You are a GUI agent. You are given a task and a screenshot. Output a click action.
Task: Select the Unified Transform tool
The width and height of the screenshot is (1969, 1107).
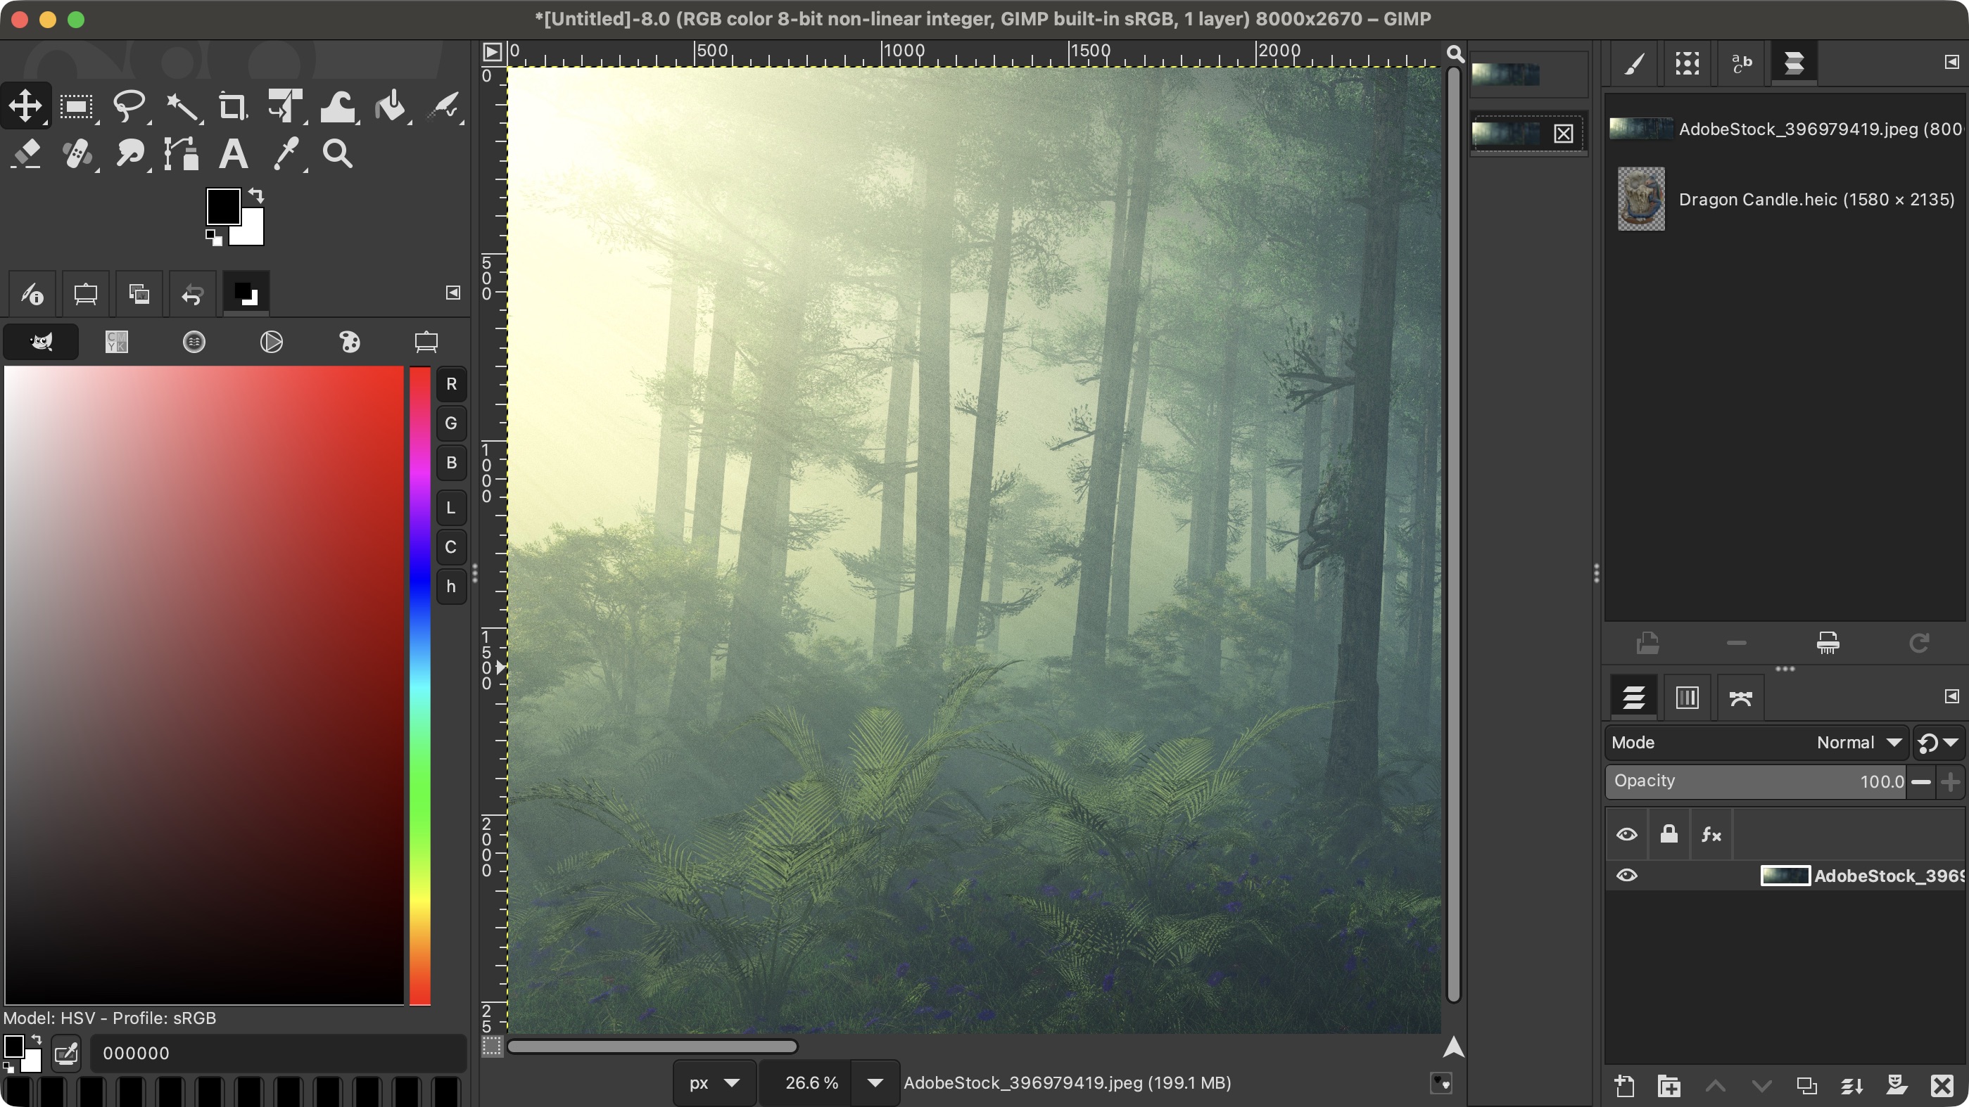coord(285,105)
